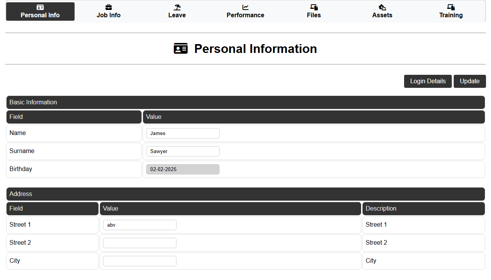Click the empty Street 2 input
This screenshot has height=280, width=491.
(x=140, y=243)
